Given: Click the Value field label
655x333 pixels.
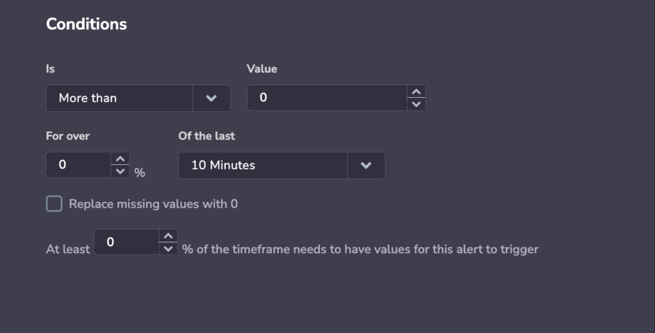Looking at the screenshot, I should (262, 68).
